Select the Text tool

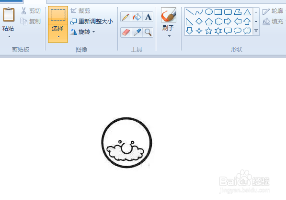pyautogui.click(x=148, y=17)
